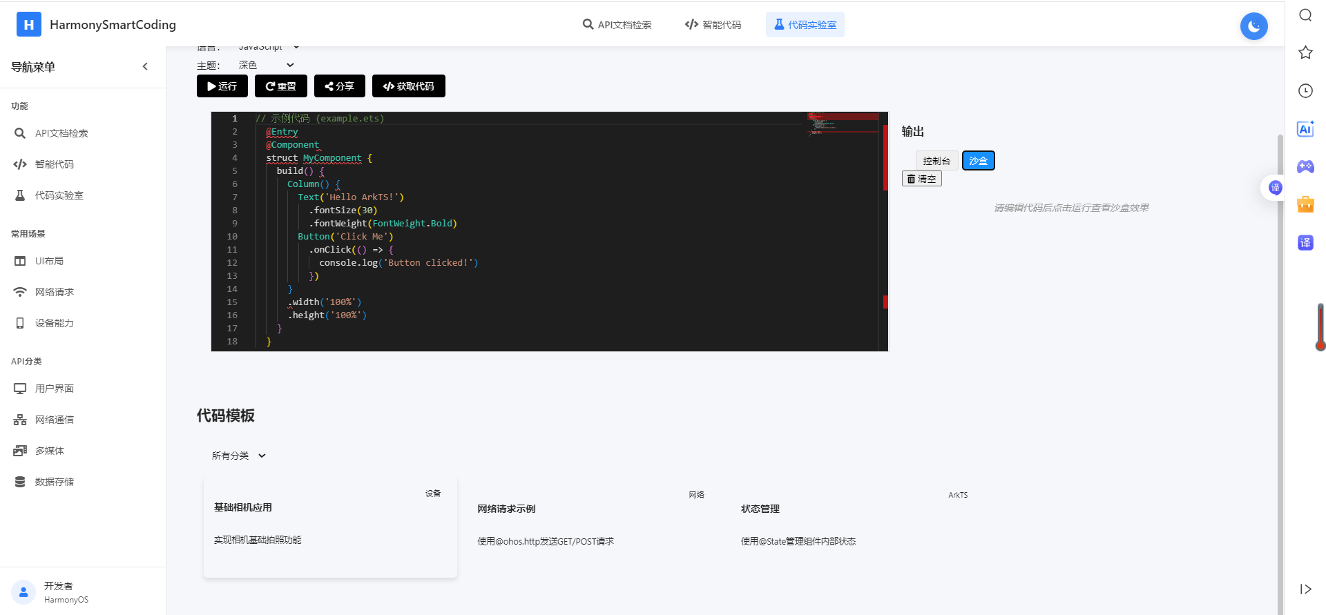This screenshot has width=1326, height=615.
Task: Open the 网络请求示例 template card
Action: click(x=594, y=528)
